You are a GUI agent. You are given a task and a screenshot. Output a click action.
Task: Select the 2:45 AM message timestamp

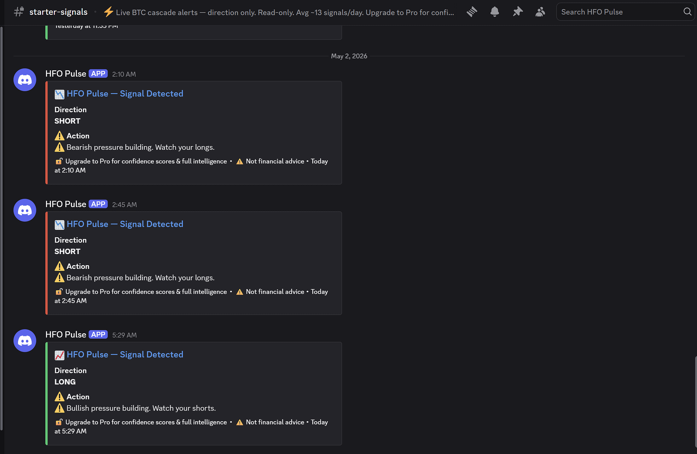click(x=125, y=205)
